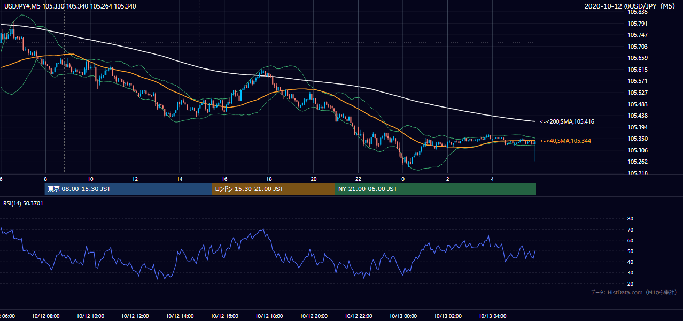Click the 10/12 22:00 date label
The height and width of the screenshot is (321, 683).
click(359, 316)
